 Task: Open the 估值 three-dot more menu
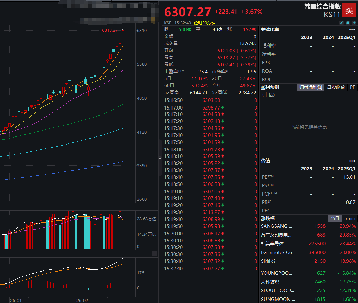pyautogui.click(x=351, y=161)
